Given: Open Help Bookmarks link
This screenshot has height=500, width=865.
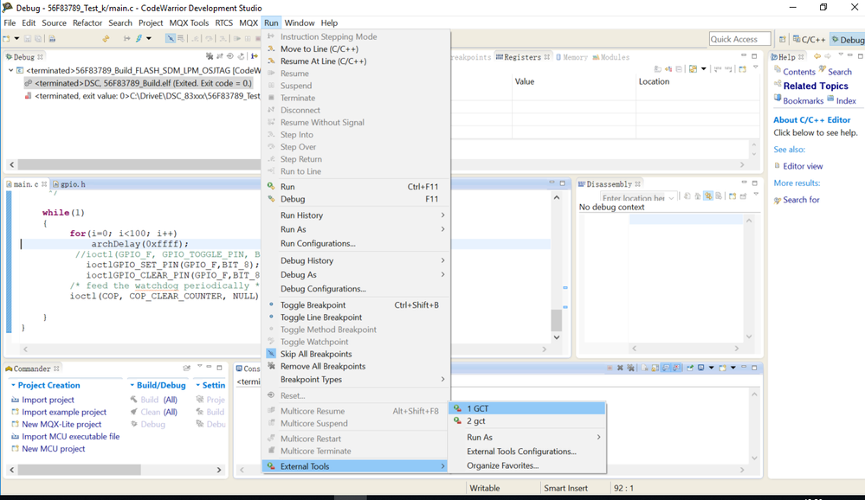Looking at the screenshot, I should pos(803,101).
